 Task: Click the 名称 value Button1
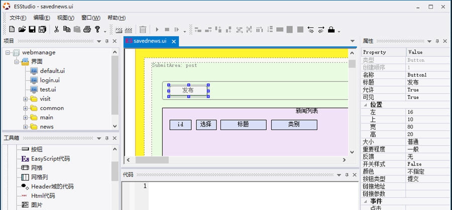(x=427, y=75)
